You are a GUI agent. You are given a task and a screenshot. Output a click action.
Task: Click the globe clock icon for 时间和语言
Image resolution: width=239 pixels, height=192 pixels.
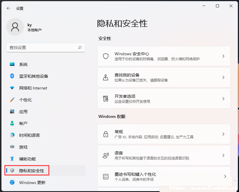(x=12, y=135)
